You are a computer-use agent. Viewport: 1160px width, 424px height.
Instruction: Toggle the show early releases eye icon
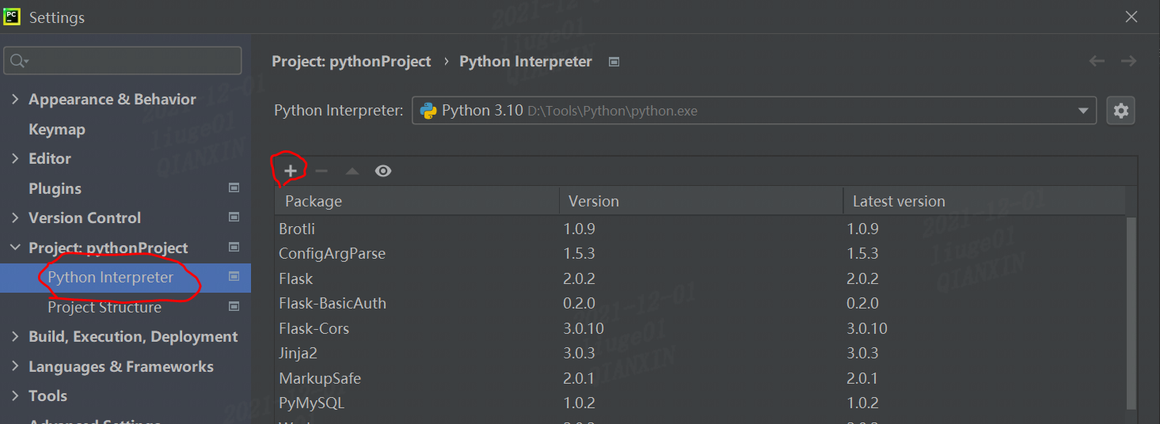[x=383, y=171]
